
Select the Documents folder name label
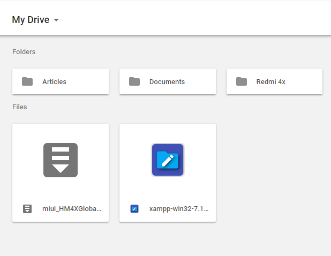[167, 82]
